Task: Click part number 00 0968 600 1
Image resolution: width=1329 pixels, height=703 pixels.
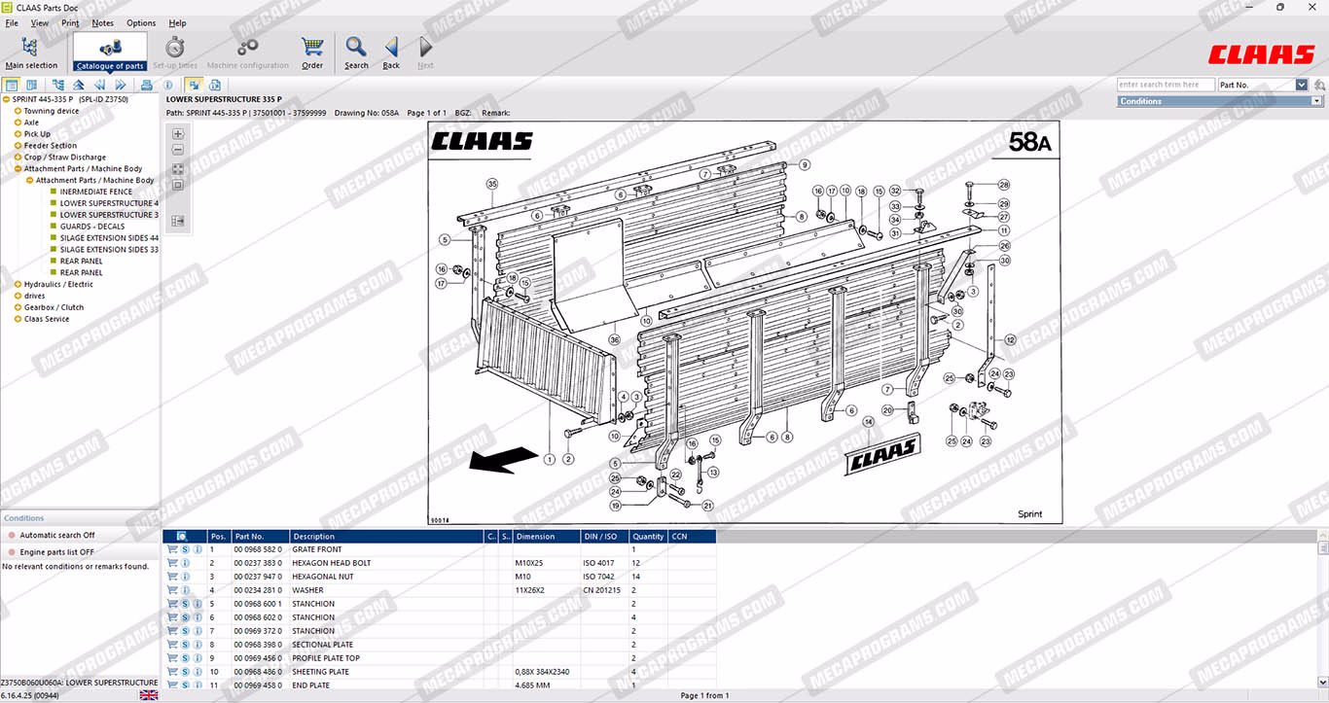Action: tap(258, 604)
